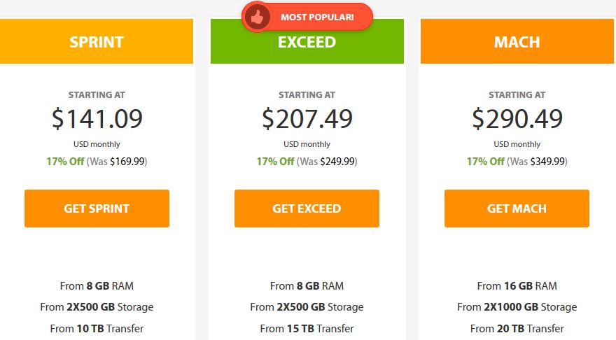
Task: Click 17% Off text under Exceed price
Action: [x=275, y=162]
